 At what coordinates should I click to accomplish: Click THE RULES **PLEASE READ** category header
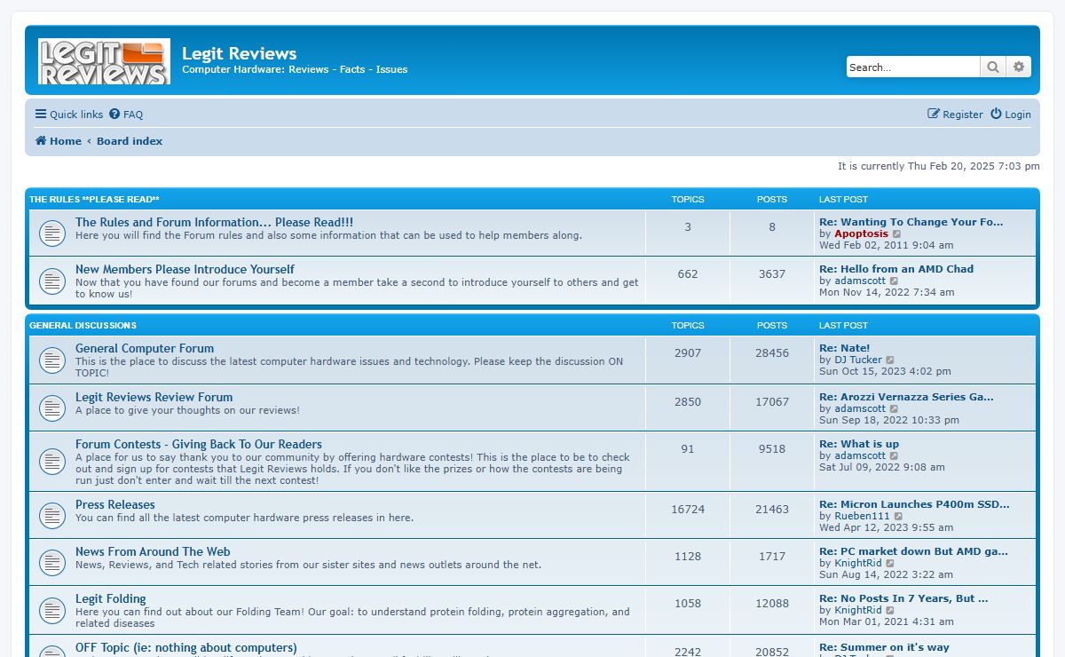tap(94, 200)
